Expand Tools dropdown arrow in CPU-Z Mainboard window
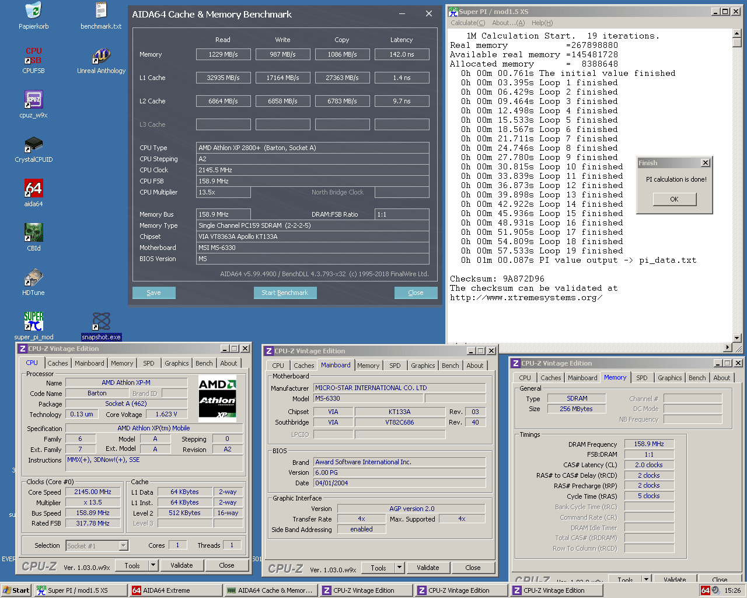747x598 pixels. (x=400, y=568)
